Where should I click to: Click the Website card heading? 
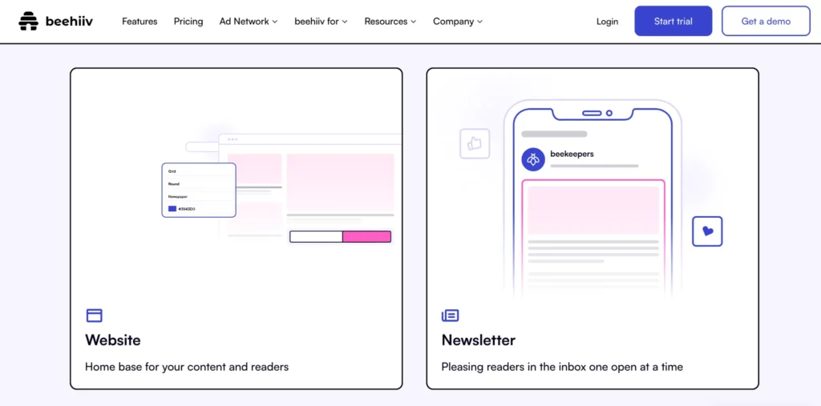[112, 340]
